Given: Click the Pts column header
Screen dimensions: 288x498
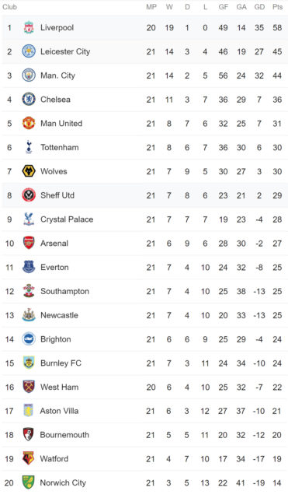Looking at the screenshot, I should point(277,7).
